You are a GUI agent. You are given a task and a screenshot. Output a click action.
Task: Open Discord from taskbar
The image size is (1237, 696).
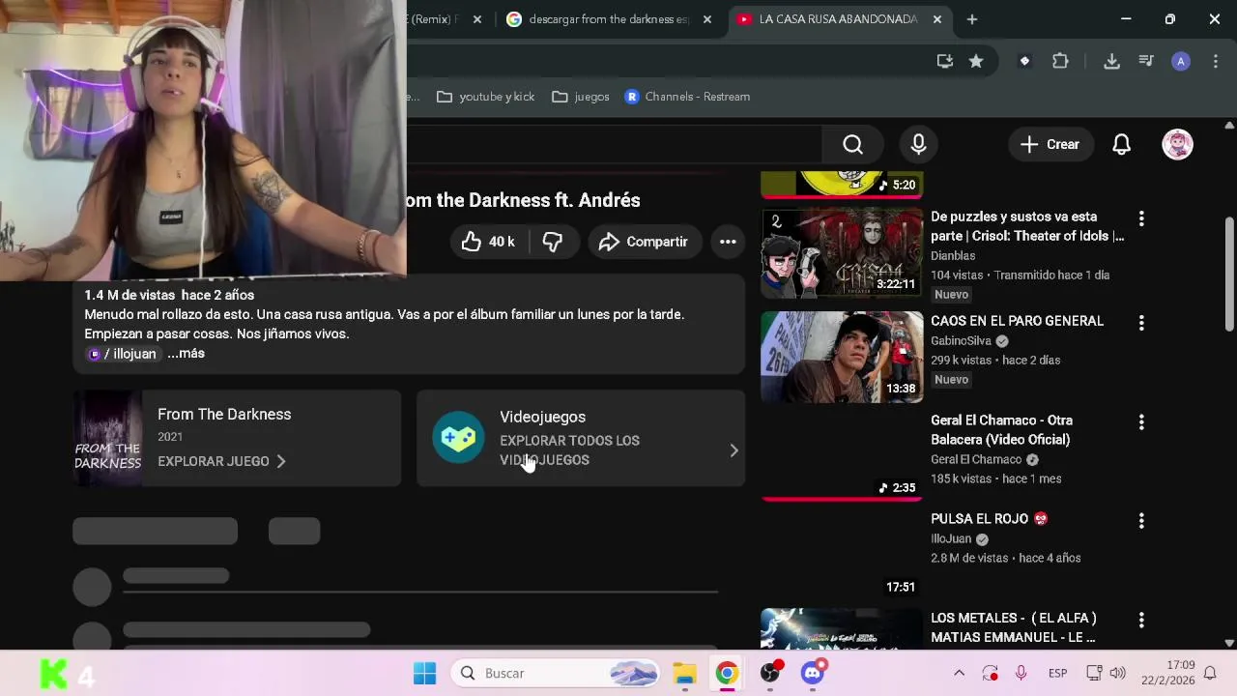point(813,673)
